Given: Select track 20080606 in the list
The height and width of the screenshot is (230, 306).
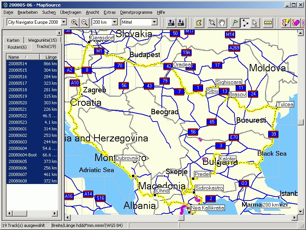Looking at the screenshot, I should [x=32, y=168].
